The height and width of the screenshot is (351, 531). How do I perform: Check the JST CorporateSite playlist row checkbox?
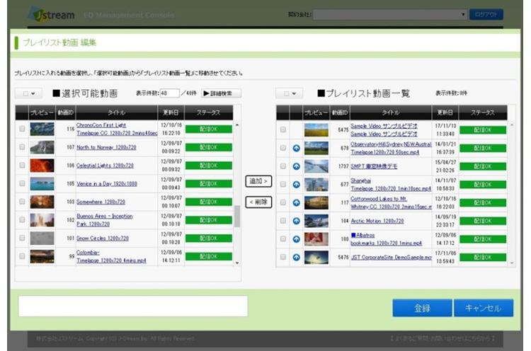point(283,258)
